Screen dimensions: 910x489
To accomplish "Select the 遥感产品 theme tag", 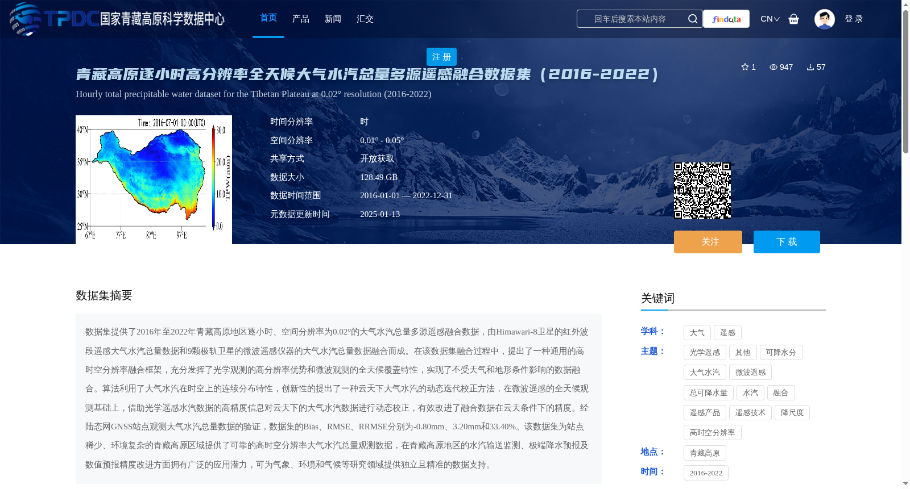I will tap(705, 413).
